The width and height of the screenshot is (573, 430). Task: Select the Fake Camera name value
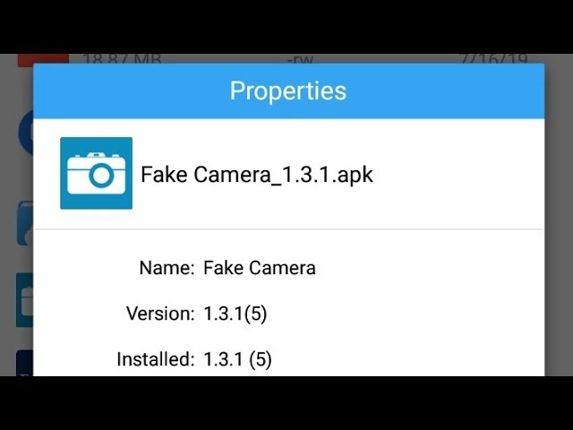click(260, 268)
